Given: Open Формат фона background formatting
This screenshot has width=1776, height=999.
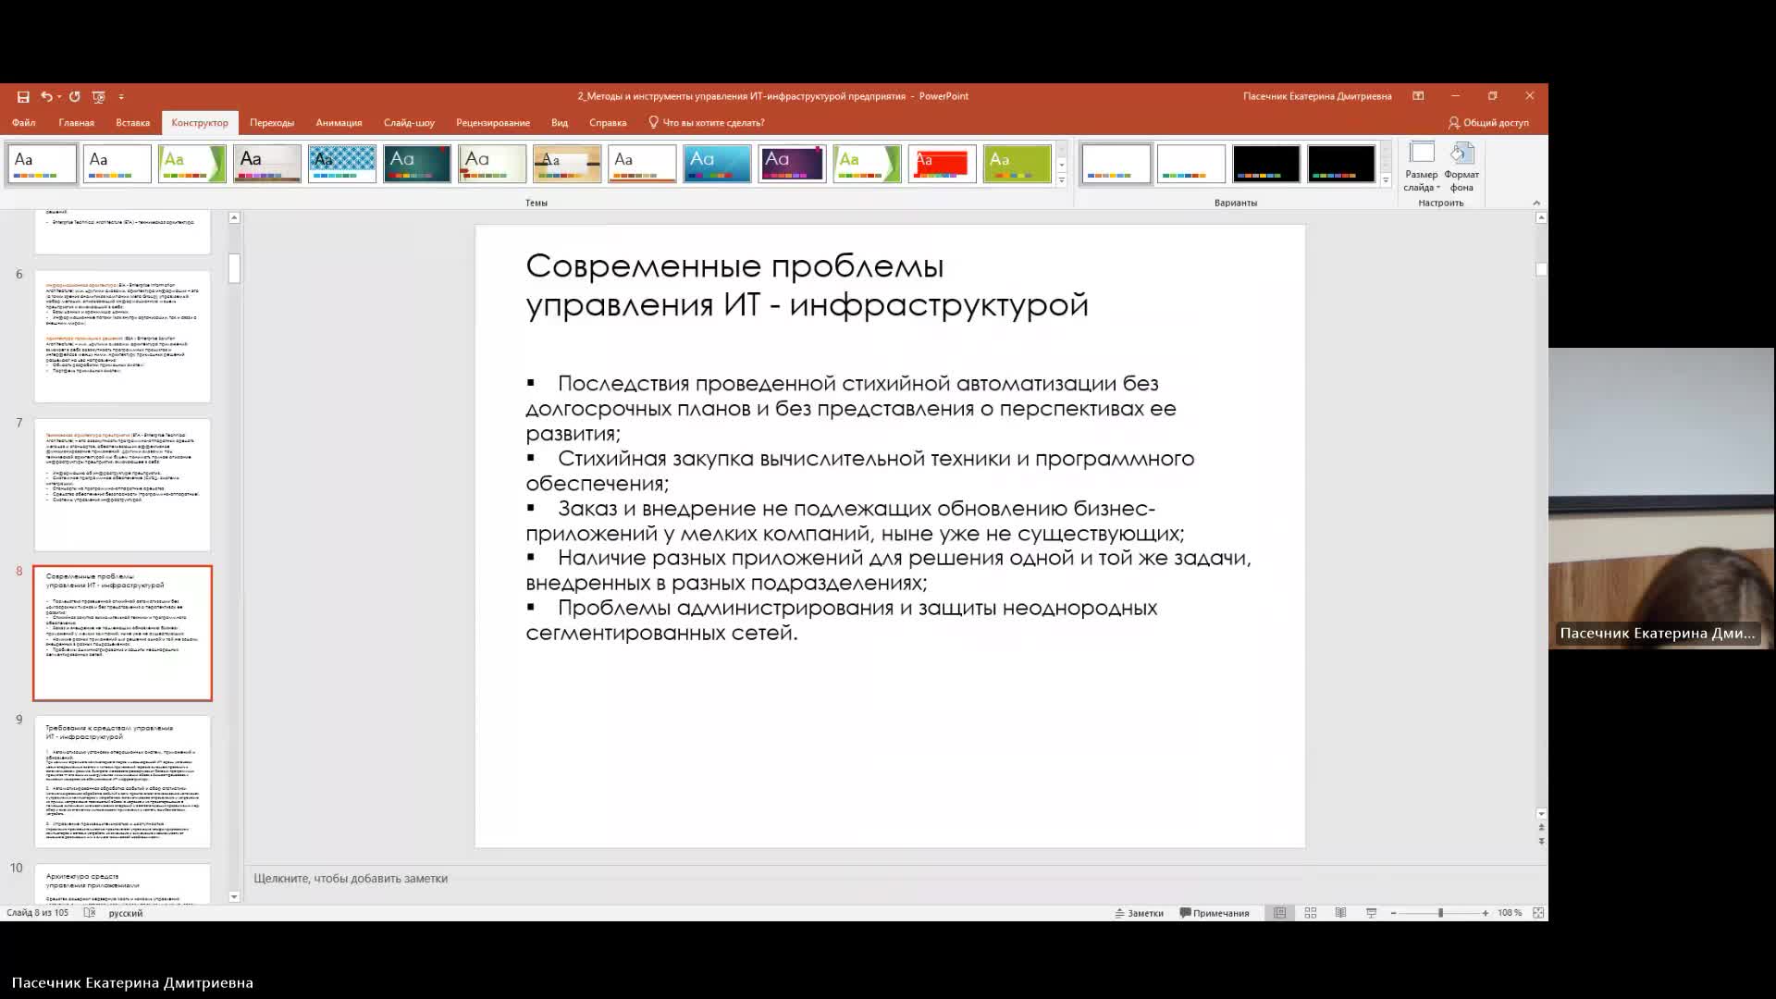Looking at the screenshot, I should point(1461,167).
